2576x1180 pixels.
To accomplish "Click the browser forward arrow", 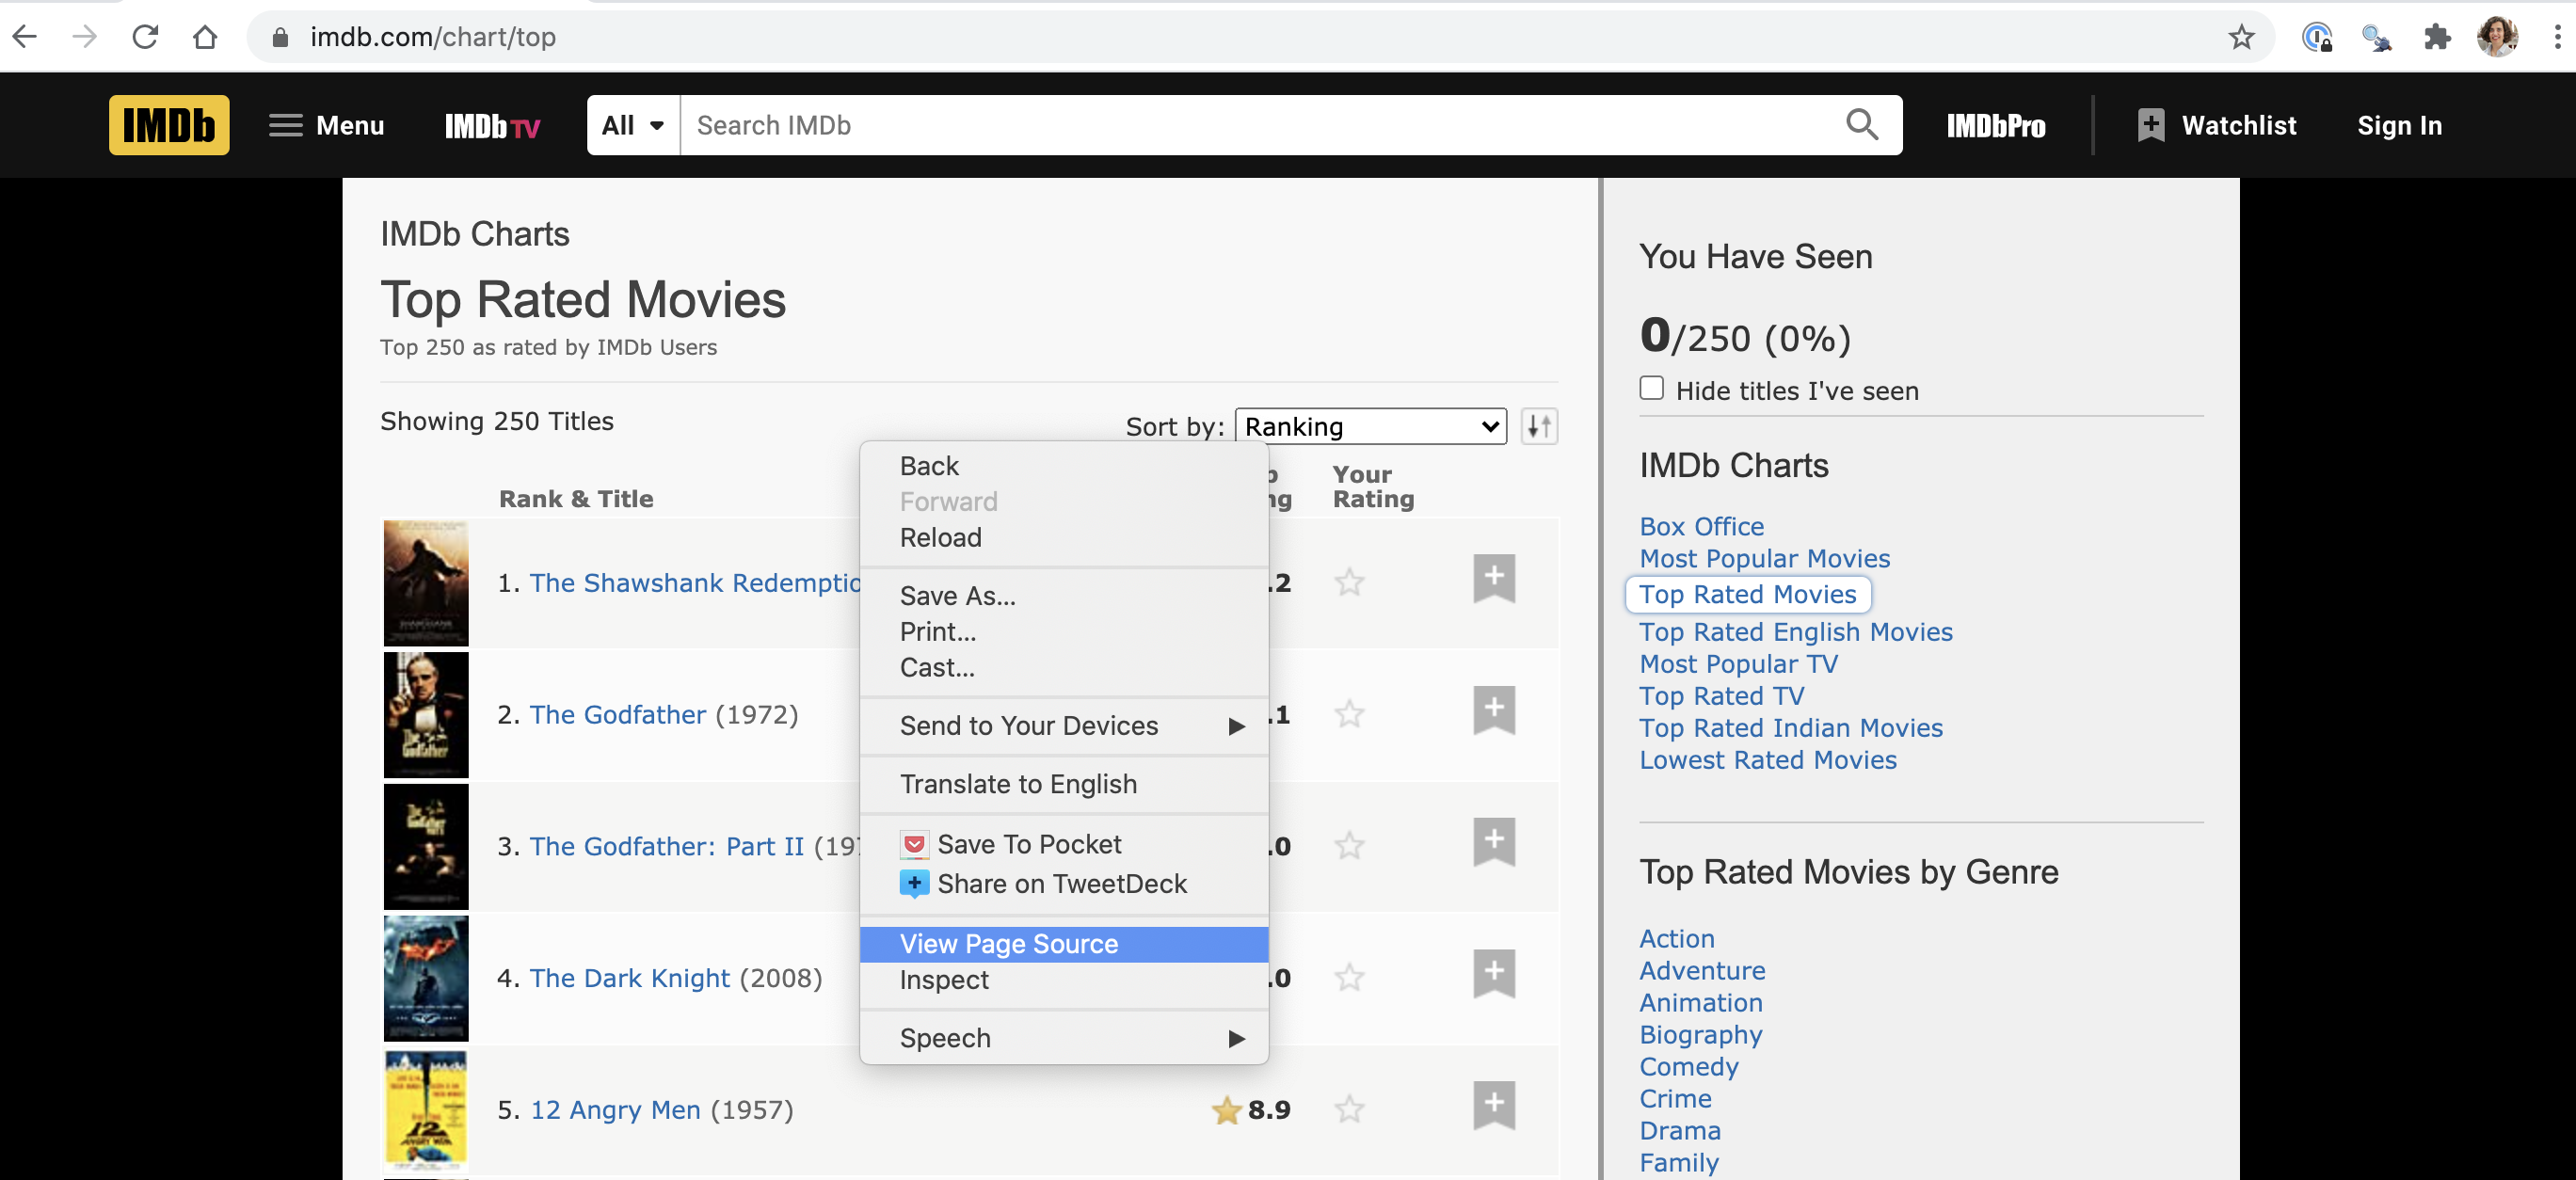I will click(x=85, y=37).
